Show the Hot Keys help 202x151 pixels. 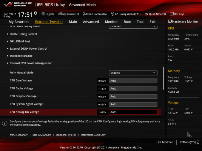click(177, 14)
